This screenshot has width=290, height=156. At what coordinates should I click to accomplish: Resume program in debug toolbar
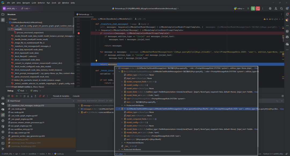click(x=17, y=96)
